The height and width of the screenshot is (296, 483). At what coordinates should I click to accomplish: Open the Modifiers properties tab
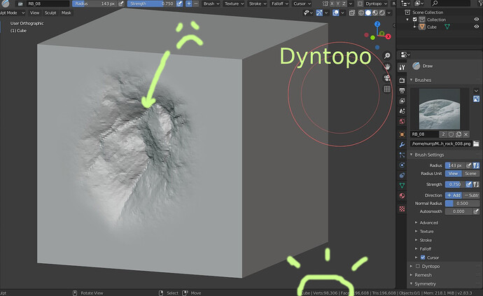pos(402,145)
